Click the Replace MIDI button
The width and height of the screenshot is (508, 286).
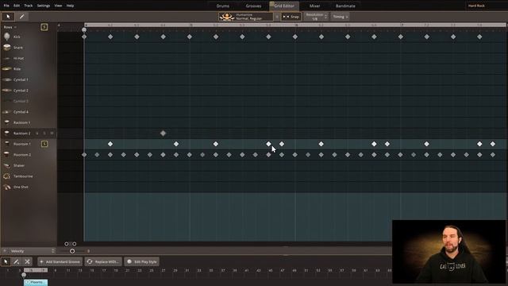tap(103, 261)
